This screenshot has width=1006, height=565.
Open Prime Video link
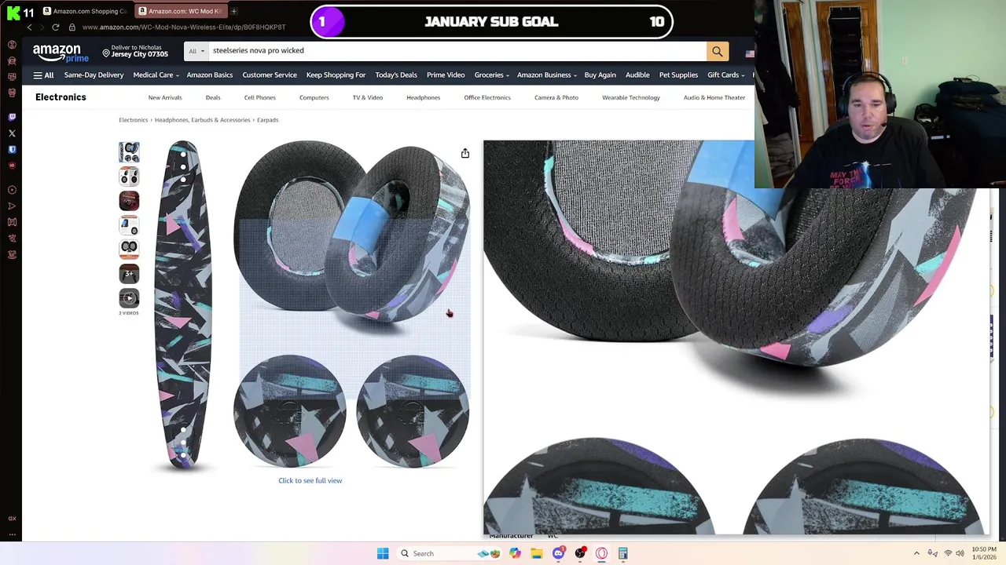[x=446, y=75]
